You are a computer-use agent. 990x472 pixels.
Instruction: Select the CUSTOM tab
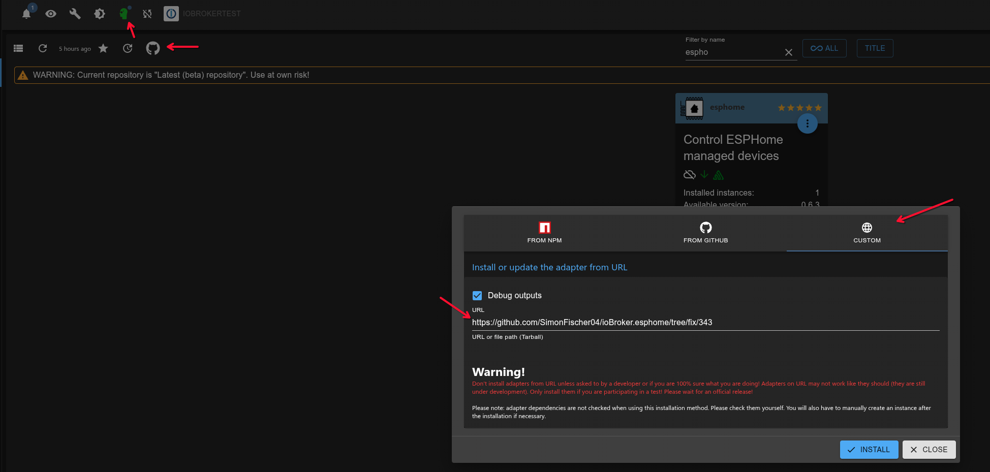tap(867, 233)
